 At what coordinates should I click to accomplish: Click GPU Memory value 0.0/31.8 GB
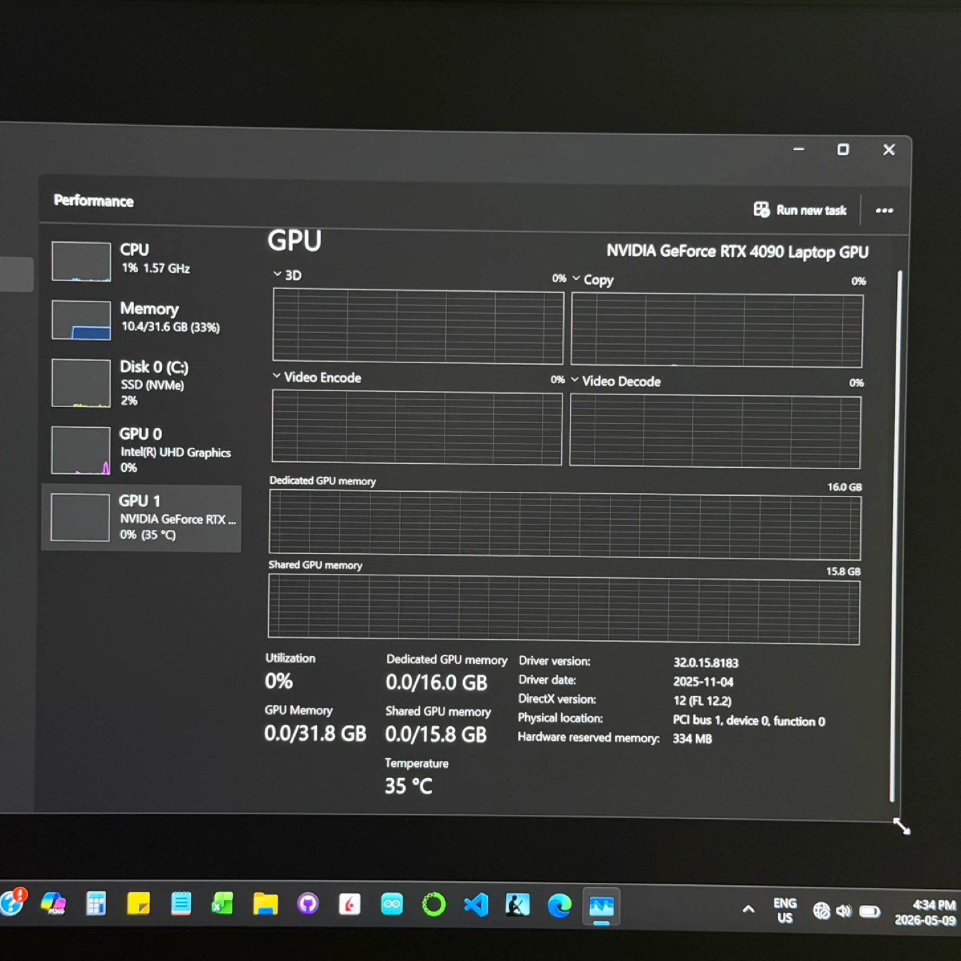coord(315,733)
